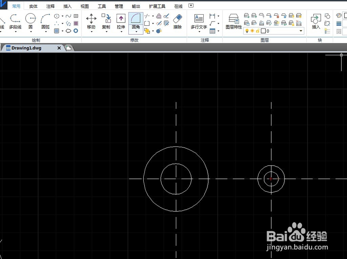Viewport: 347px width, 259px height.
Task: Click the 移动 move tool
Action: coord(91,22)
